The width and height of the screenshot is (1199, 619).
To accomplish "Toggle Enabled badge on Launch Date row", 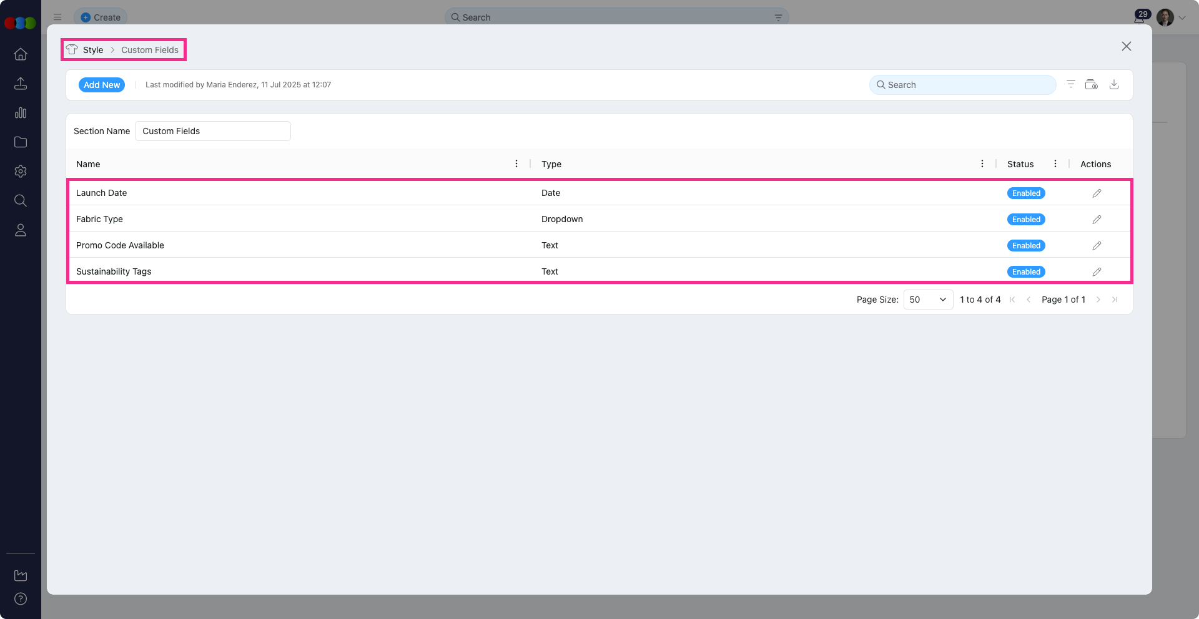I will 1026,193.
